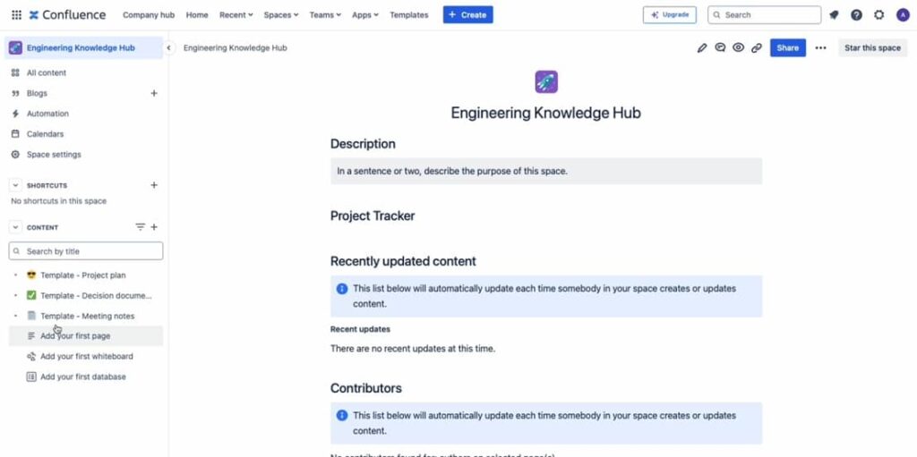The image size is (917, 457).
Task: Create content with the plus next to Content
Action: coord(154,227)
